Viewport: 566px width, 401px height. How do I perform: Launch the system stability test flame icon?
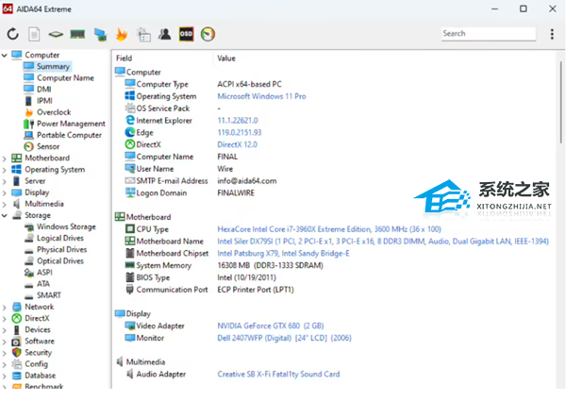[x=122, y=34]
